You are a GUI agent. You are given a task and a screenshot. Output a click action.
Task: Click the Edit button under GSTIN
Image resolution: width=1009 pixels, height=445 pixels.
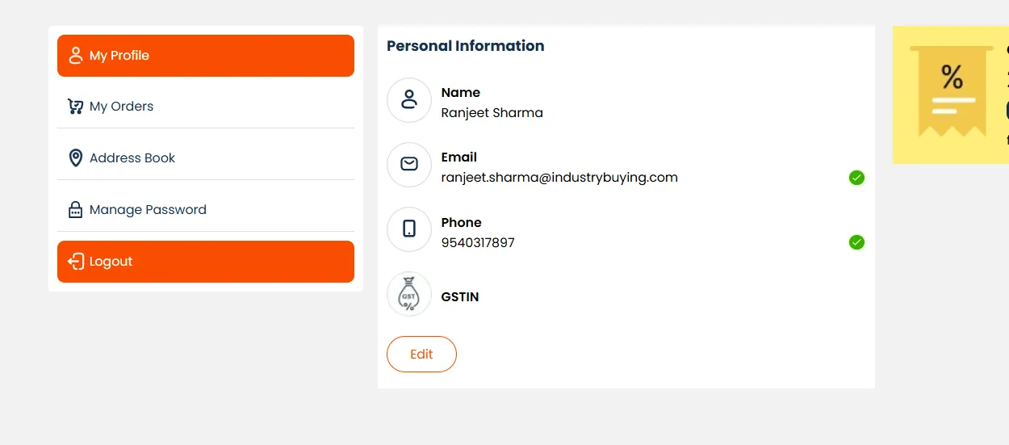click(x=421, y=355)
